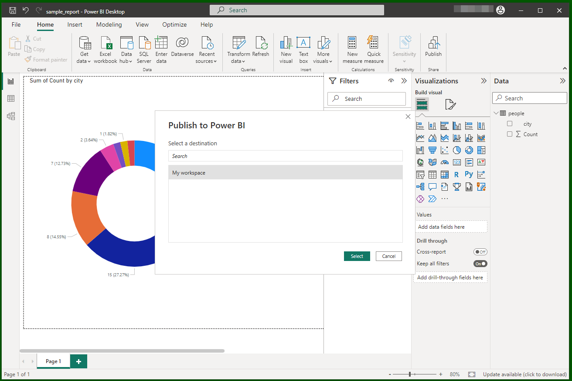
Task: Click the Enter data ribbon icon
Action: point(161,50)
